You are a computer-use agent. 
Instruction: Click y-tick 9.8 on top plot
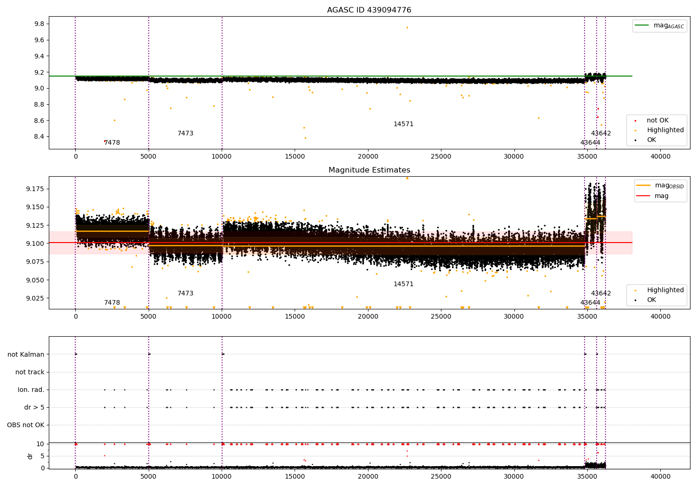39,24
